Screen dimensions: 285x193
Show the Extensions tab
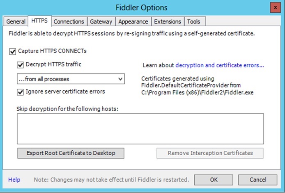(168, 22)
